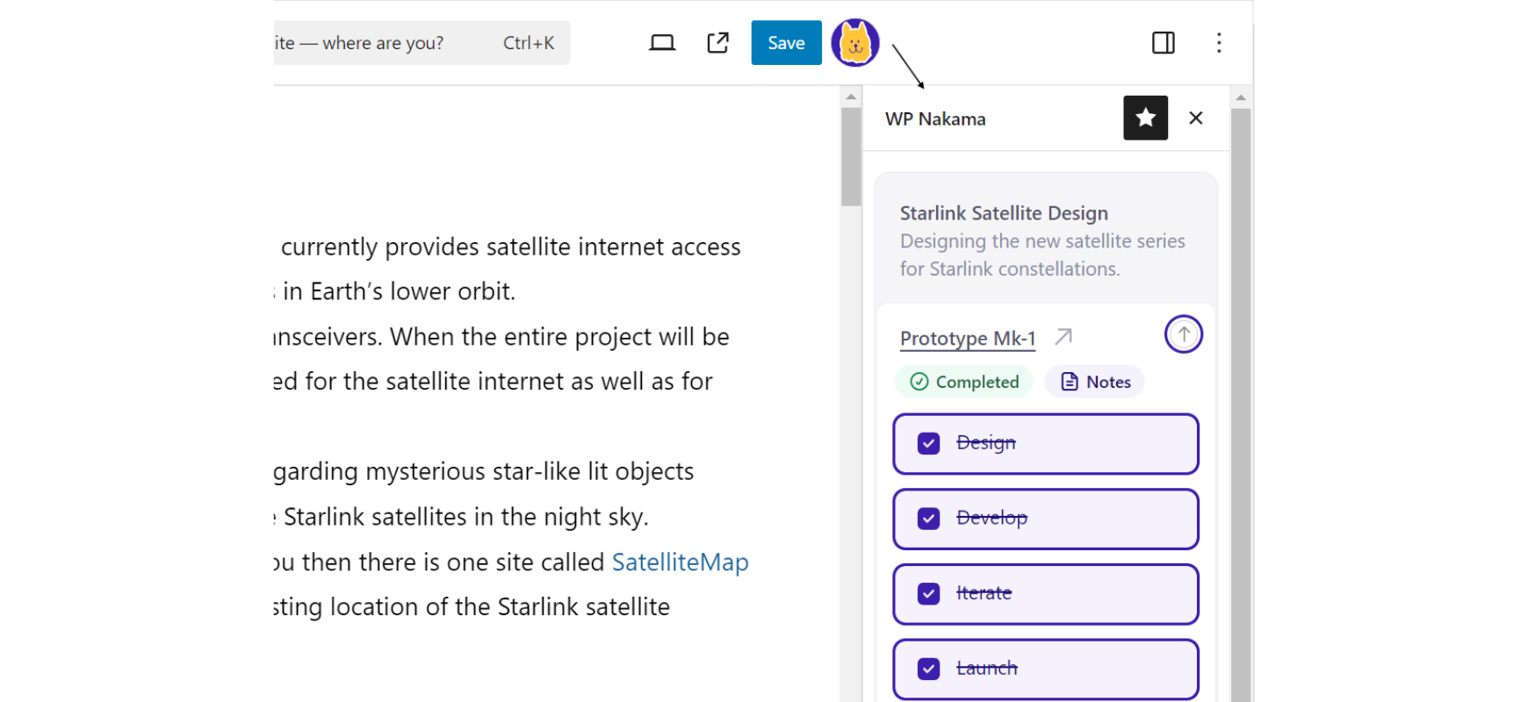The width and height of the screenshot is (1528, 702).
Task: Click the WP Nakama dog avatar icon
Action: click(854, 43)
